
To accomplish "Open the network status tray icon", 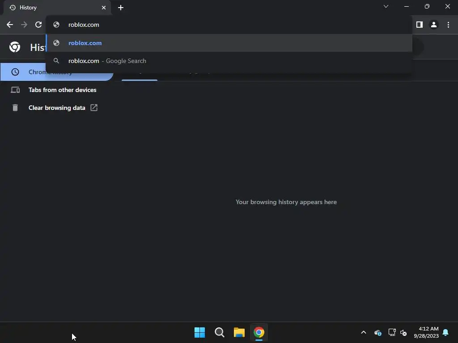I will (392, 332).
